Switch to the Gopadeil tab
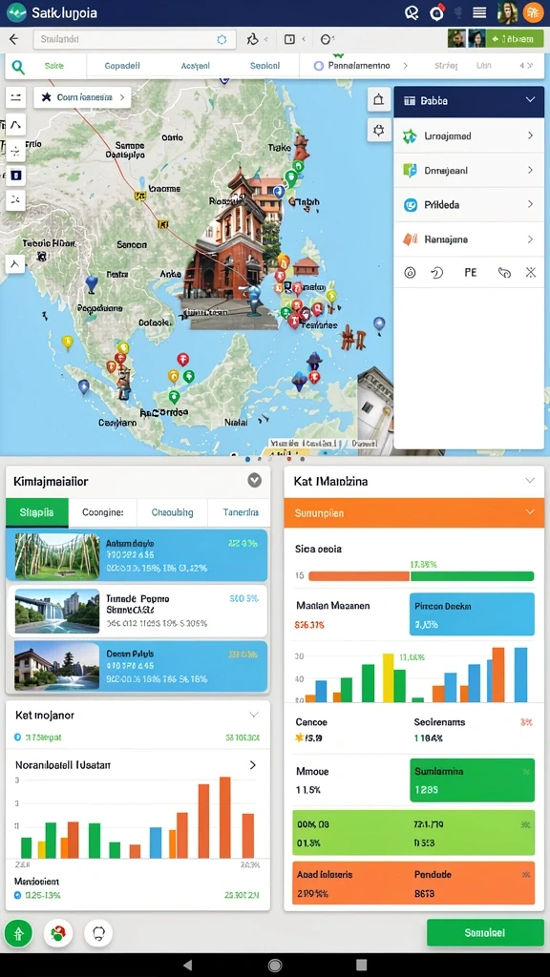 (x=122, y=66)
